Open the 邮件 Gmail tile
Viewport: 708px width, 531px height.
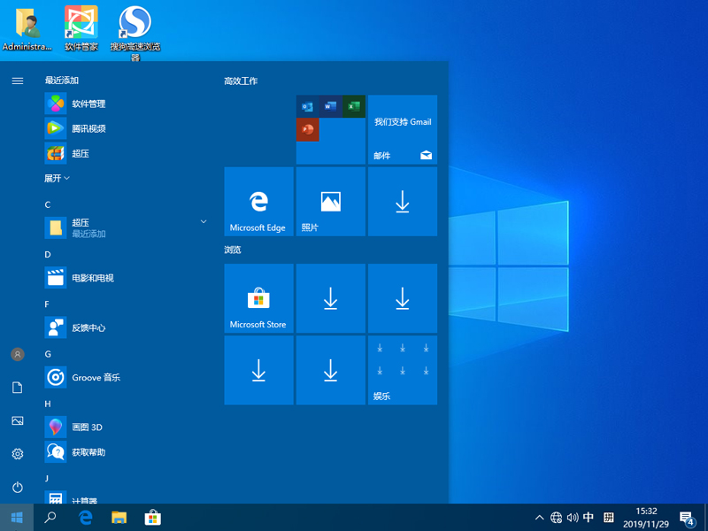pos(403,131)
